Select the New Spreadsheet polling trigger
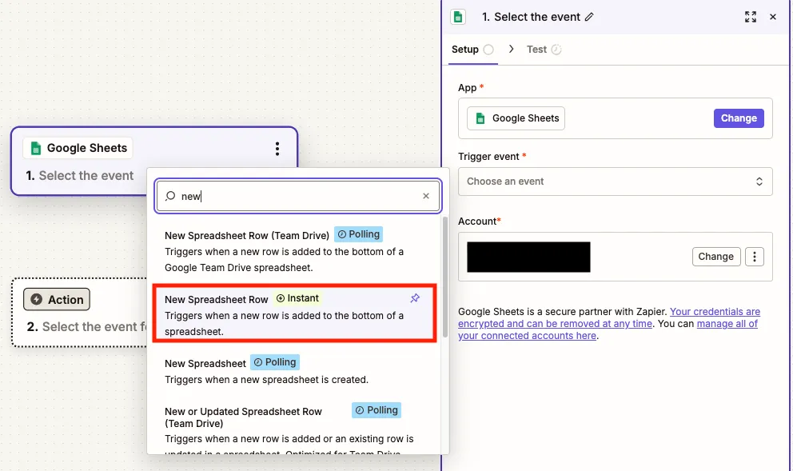This screenshot has width=793, height=471. (x=293, y=371)
